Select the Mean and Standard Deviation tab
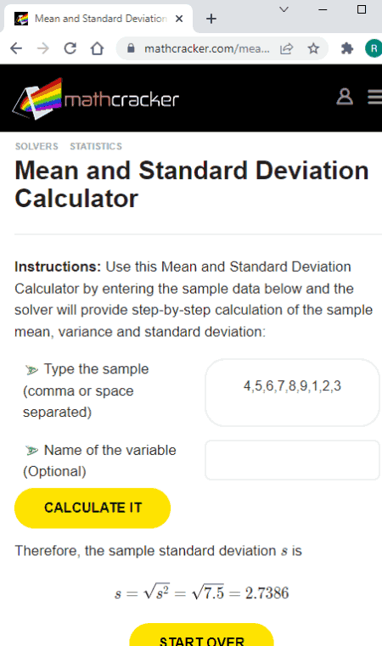382x646 pixels. point(98,19)
